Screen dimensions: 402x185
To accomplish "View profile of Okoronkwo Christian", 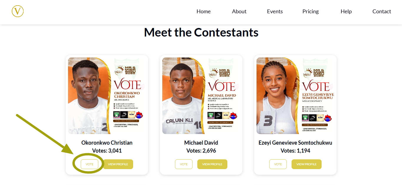I will [118, 164].
